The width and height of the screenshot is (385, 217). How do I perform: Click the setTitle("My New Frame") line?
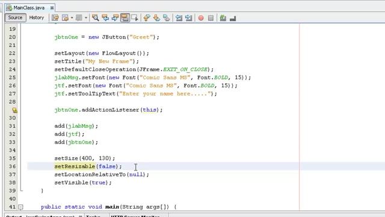pos(96,61)
